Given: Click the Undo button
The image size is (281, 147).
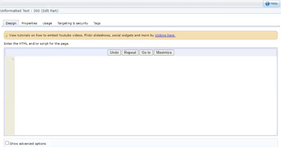Looking at the screenshot, I should click(x=114, y=52).
